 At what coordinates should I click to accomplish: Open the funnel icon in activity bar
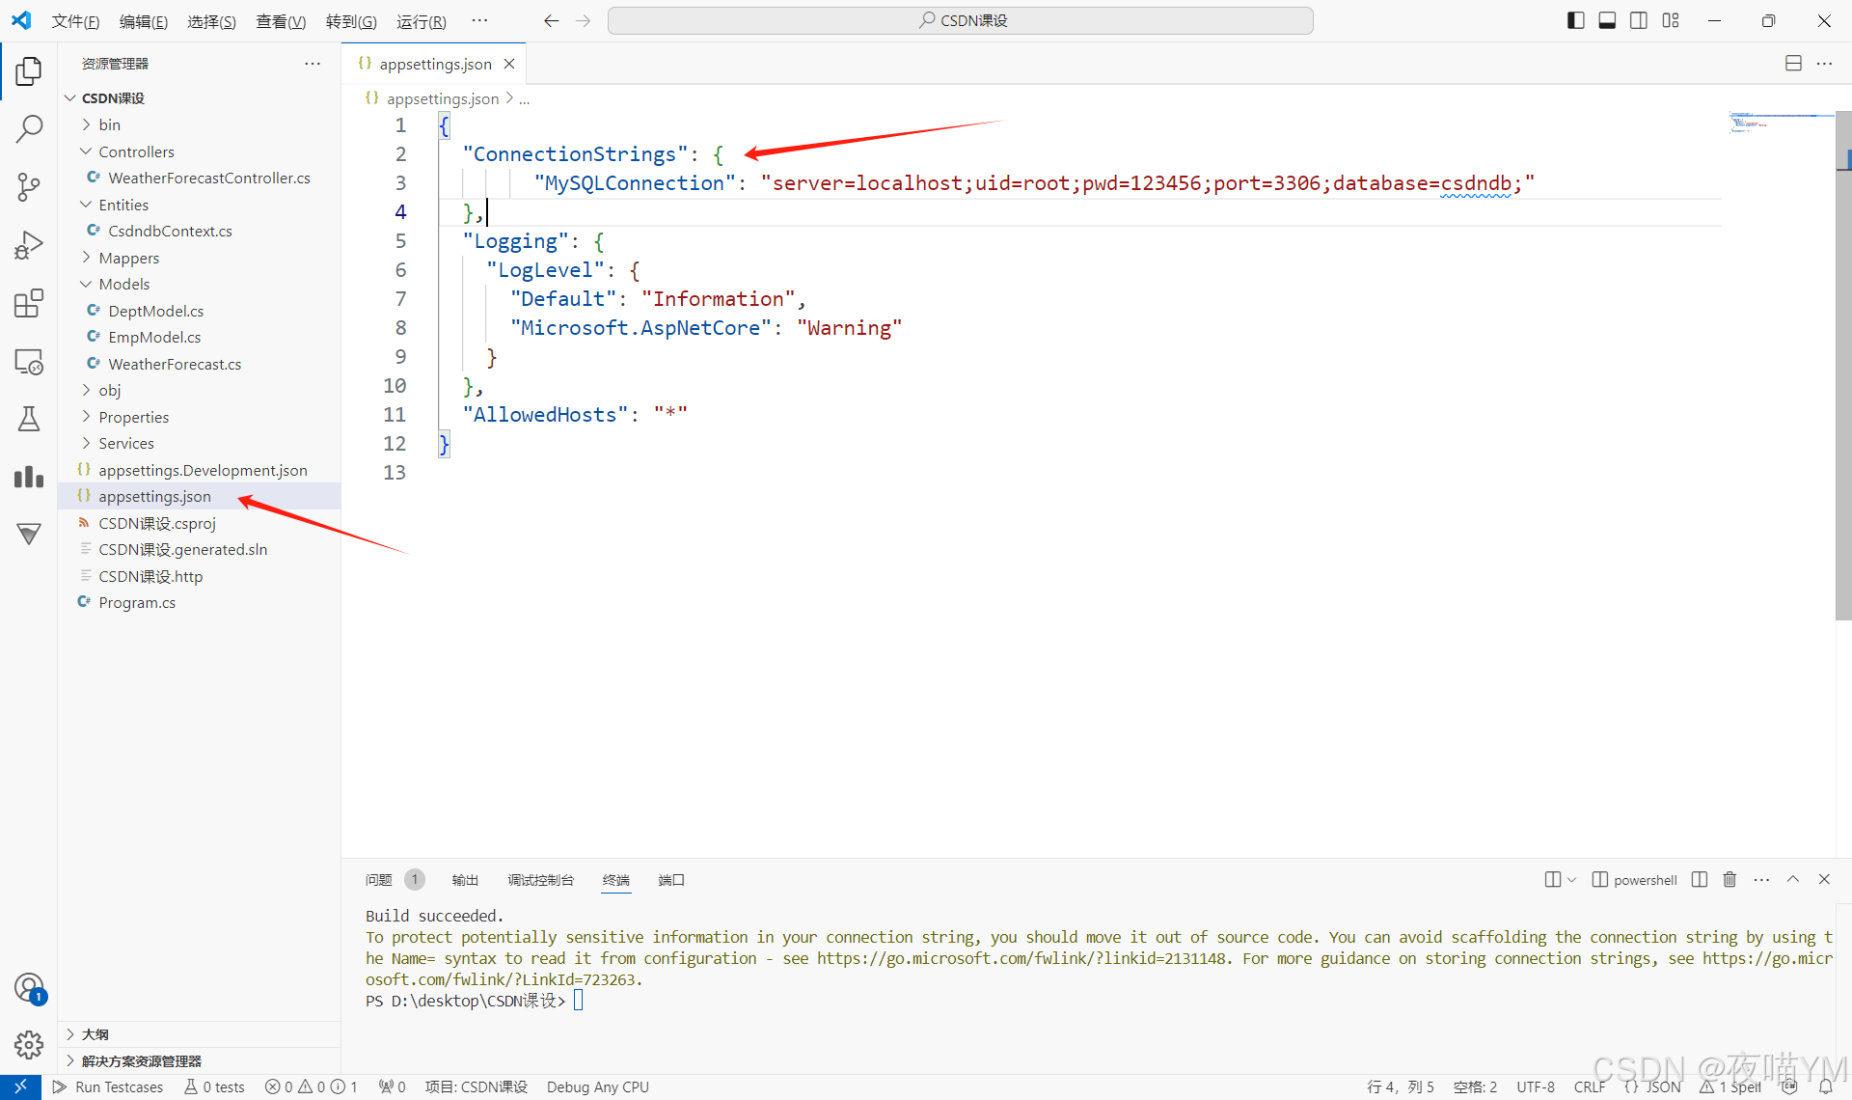pos(29,535)
